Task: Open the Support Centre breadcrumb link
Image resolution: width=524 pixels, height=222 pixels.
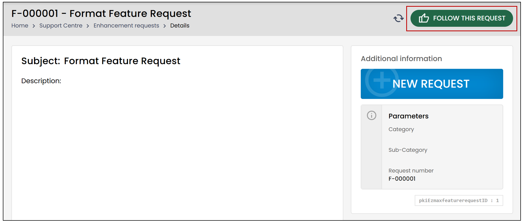Action: [x=61, y=26]
